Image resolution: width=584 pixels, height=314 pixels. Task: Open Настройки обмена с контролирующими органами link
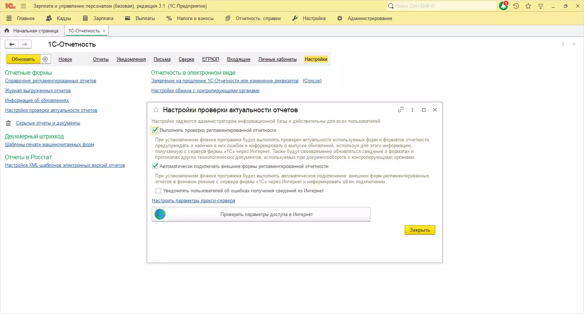[x=205, y=91]
